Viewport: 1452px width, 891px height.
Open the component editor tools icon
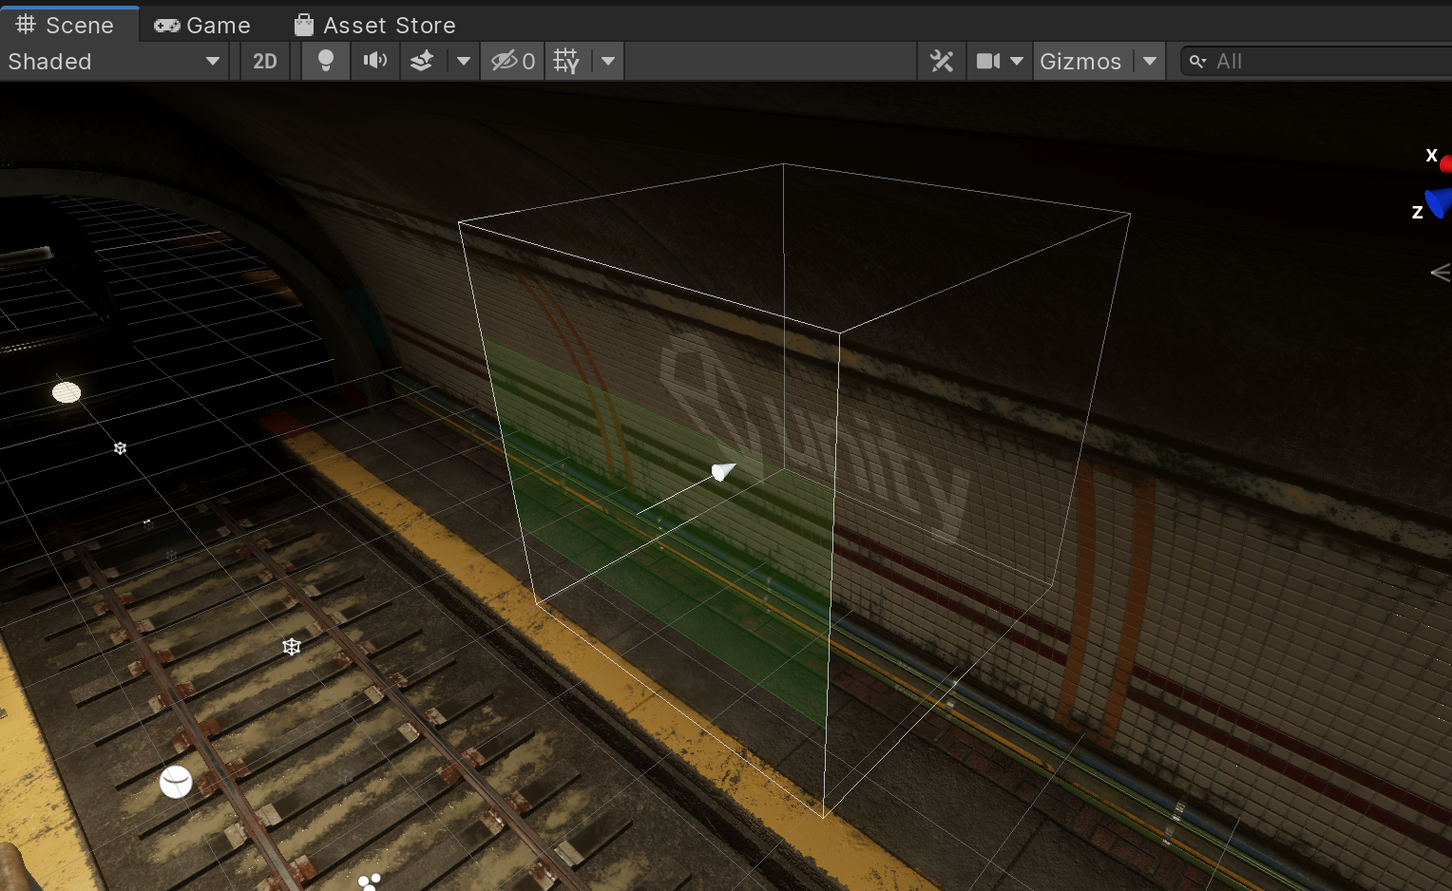(x=941, y=61)
